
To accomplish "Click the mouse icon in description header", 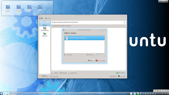I will 124,22.
